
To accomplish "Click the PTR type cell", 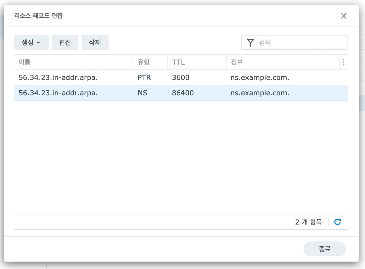I will click(144, 78).
